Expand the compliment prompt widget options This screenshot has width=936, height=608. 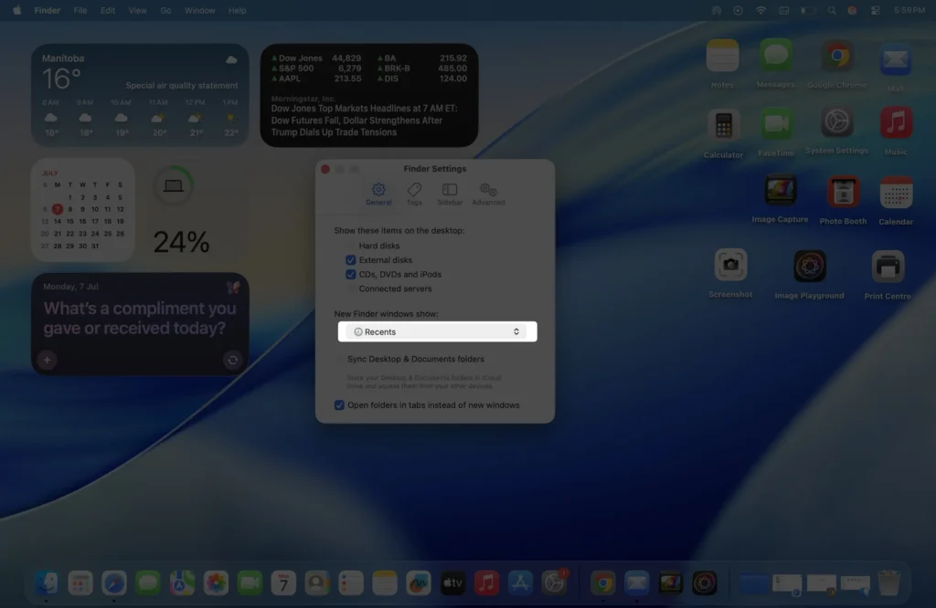pos(232,360)
